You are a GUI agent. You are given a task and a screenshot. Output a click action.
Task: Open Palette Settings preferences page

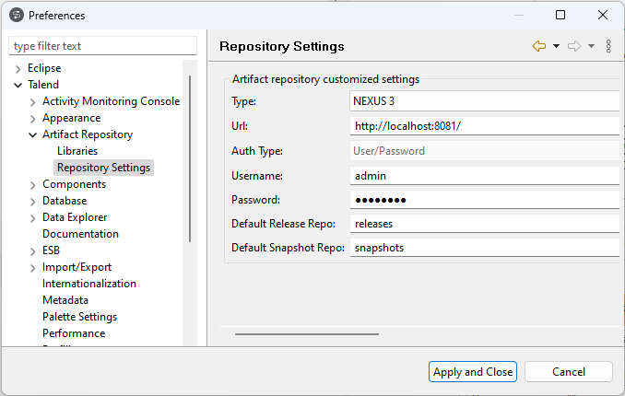(x=79, y=317)
